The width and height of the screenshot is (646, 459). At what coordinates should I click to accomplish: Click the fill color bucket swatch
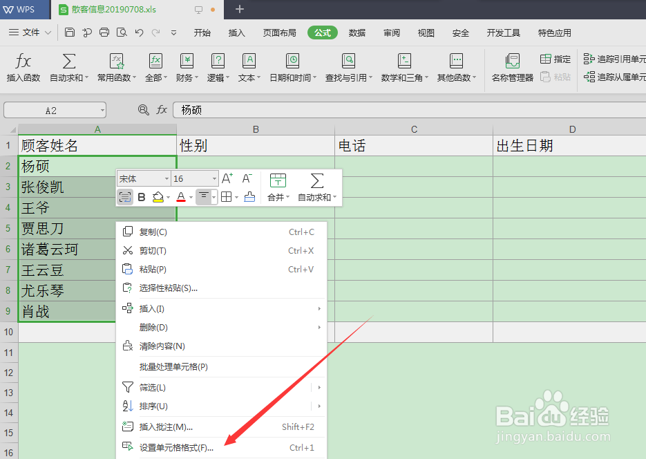click(158, 197)
